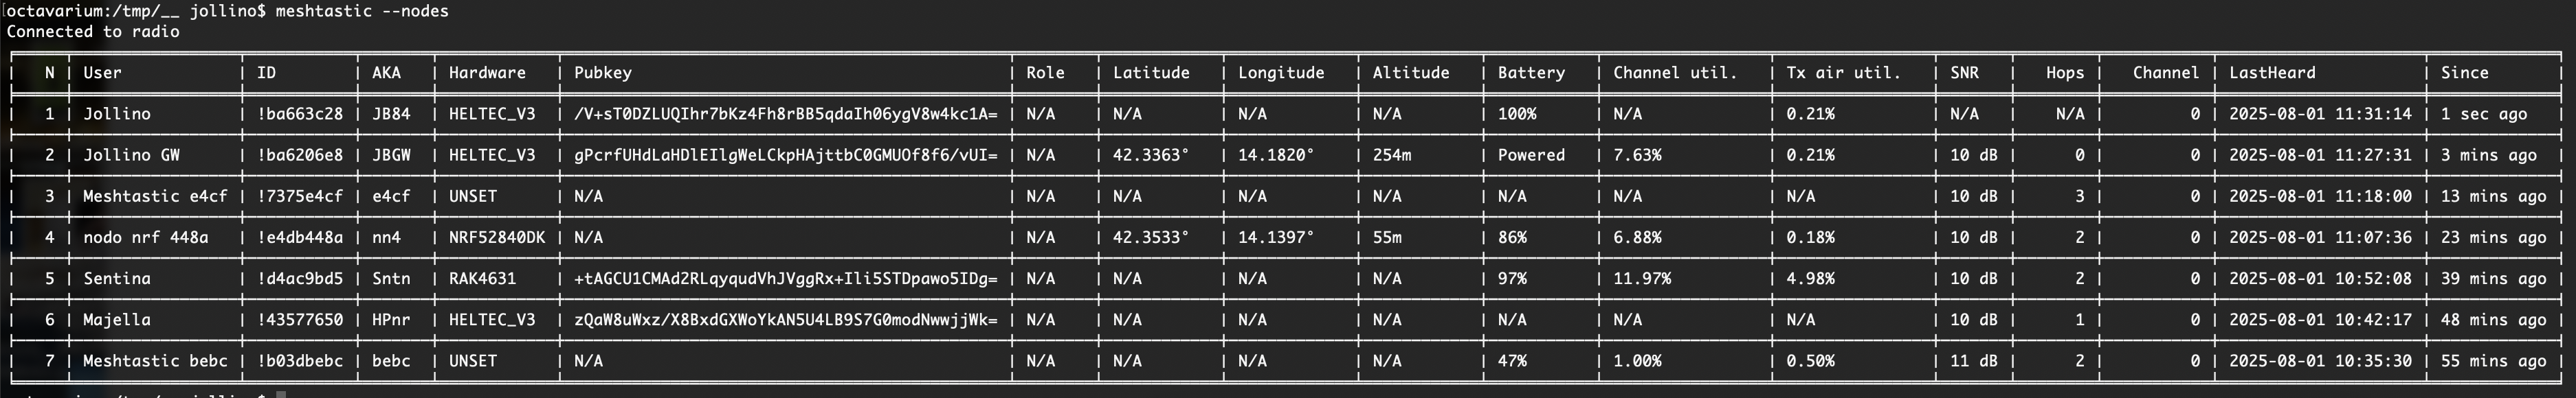This screenshot has width=2576, height=398.
Task: Click the Pubkey column header
Action: click(602, 73)
